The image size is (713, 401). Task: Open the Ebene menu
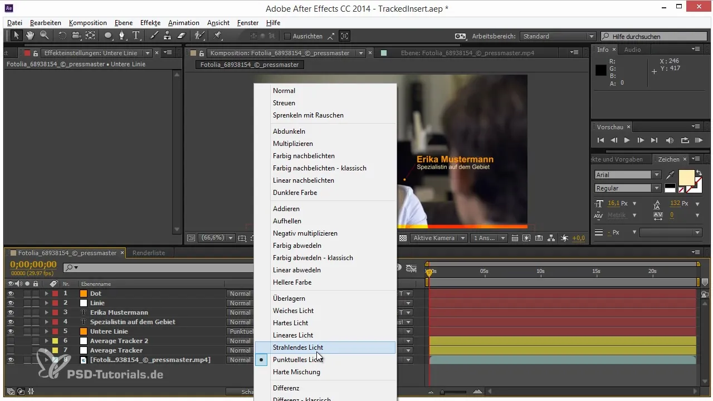(x=124, y=23)
